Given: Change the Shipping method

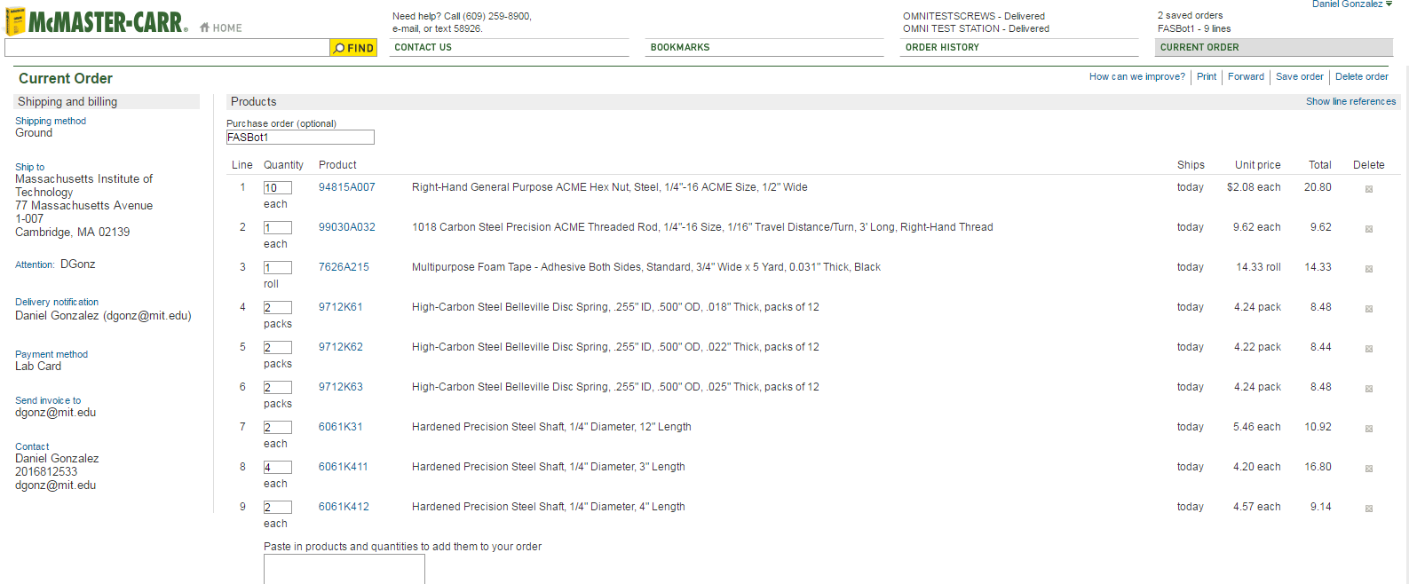Looking at the screenshot, I should click(x=51, y=121).
